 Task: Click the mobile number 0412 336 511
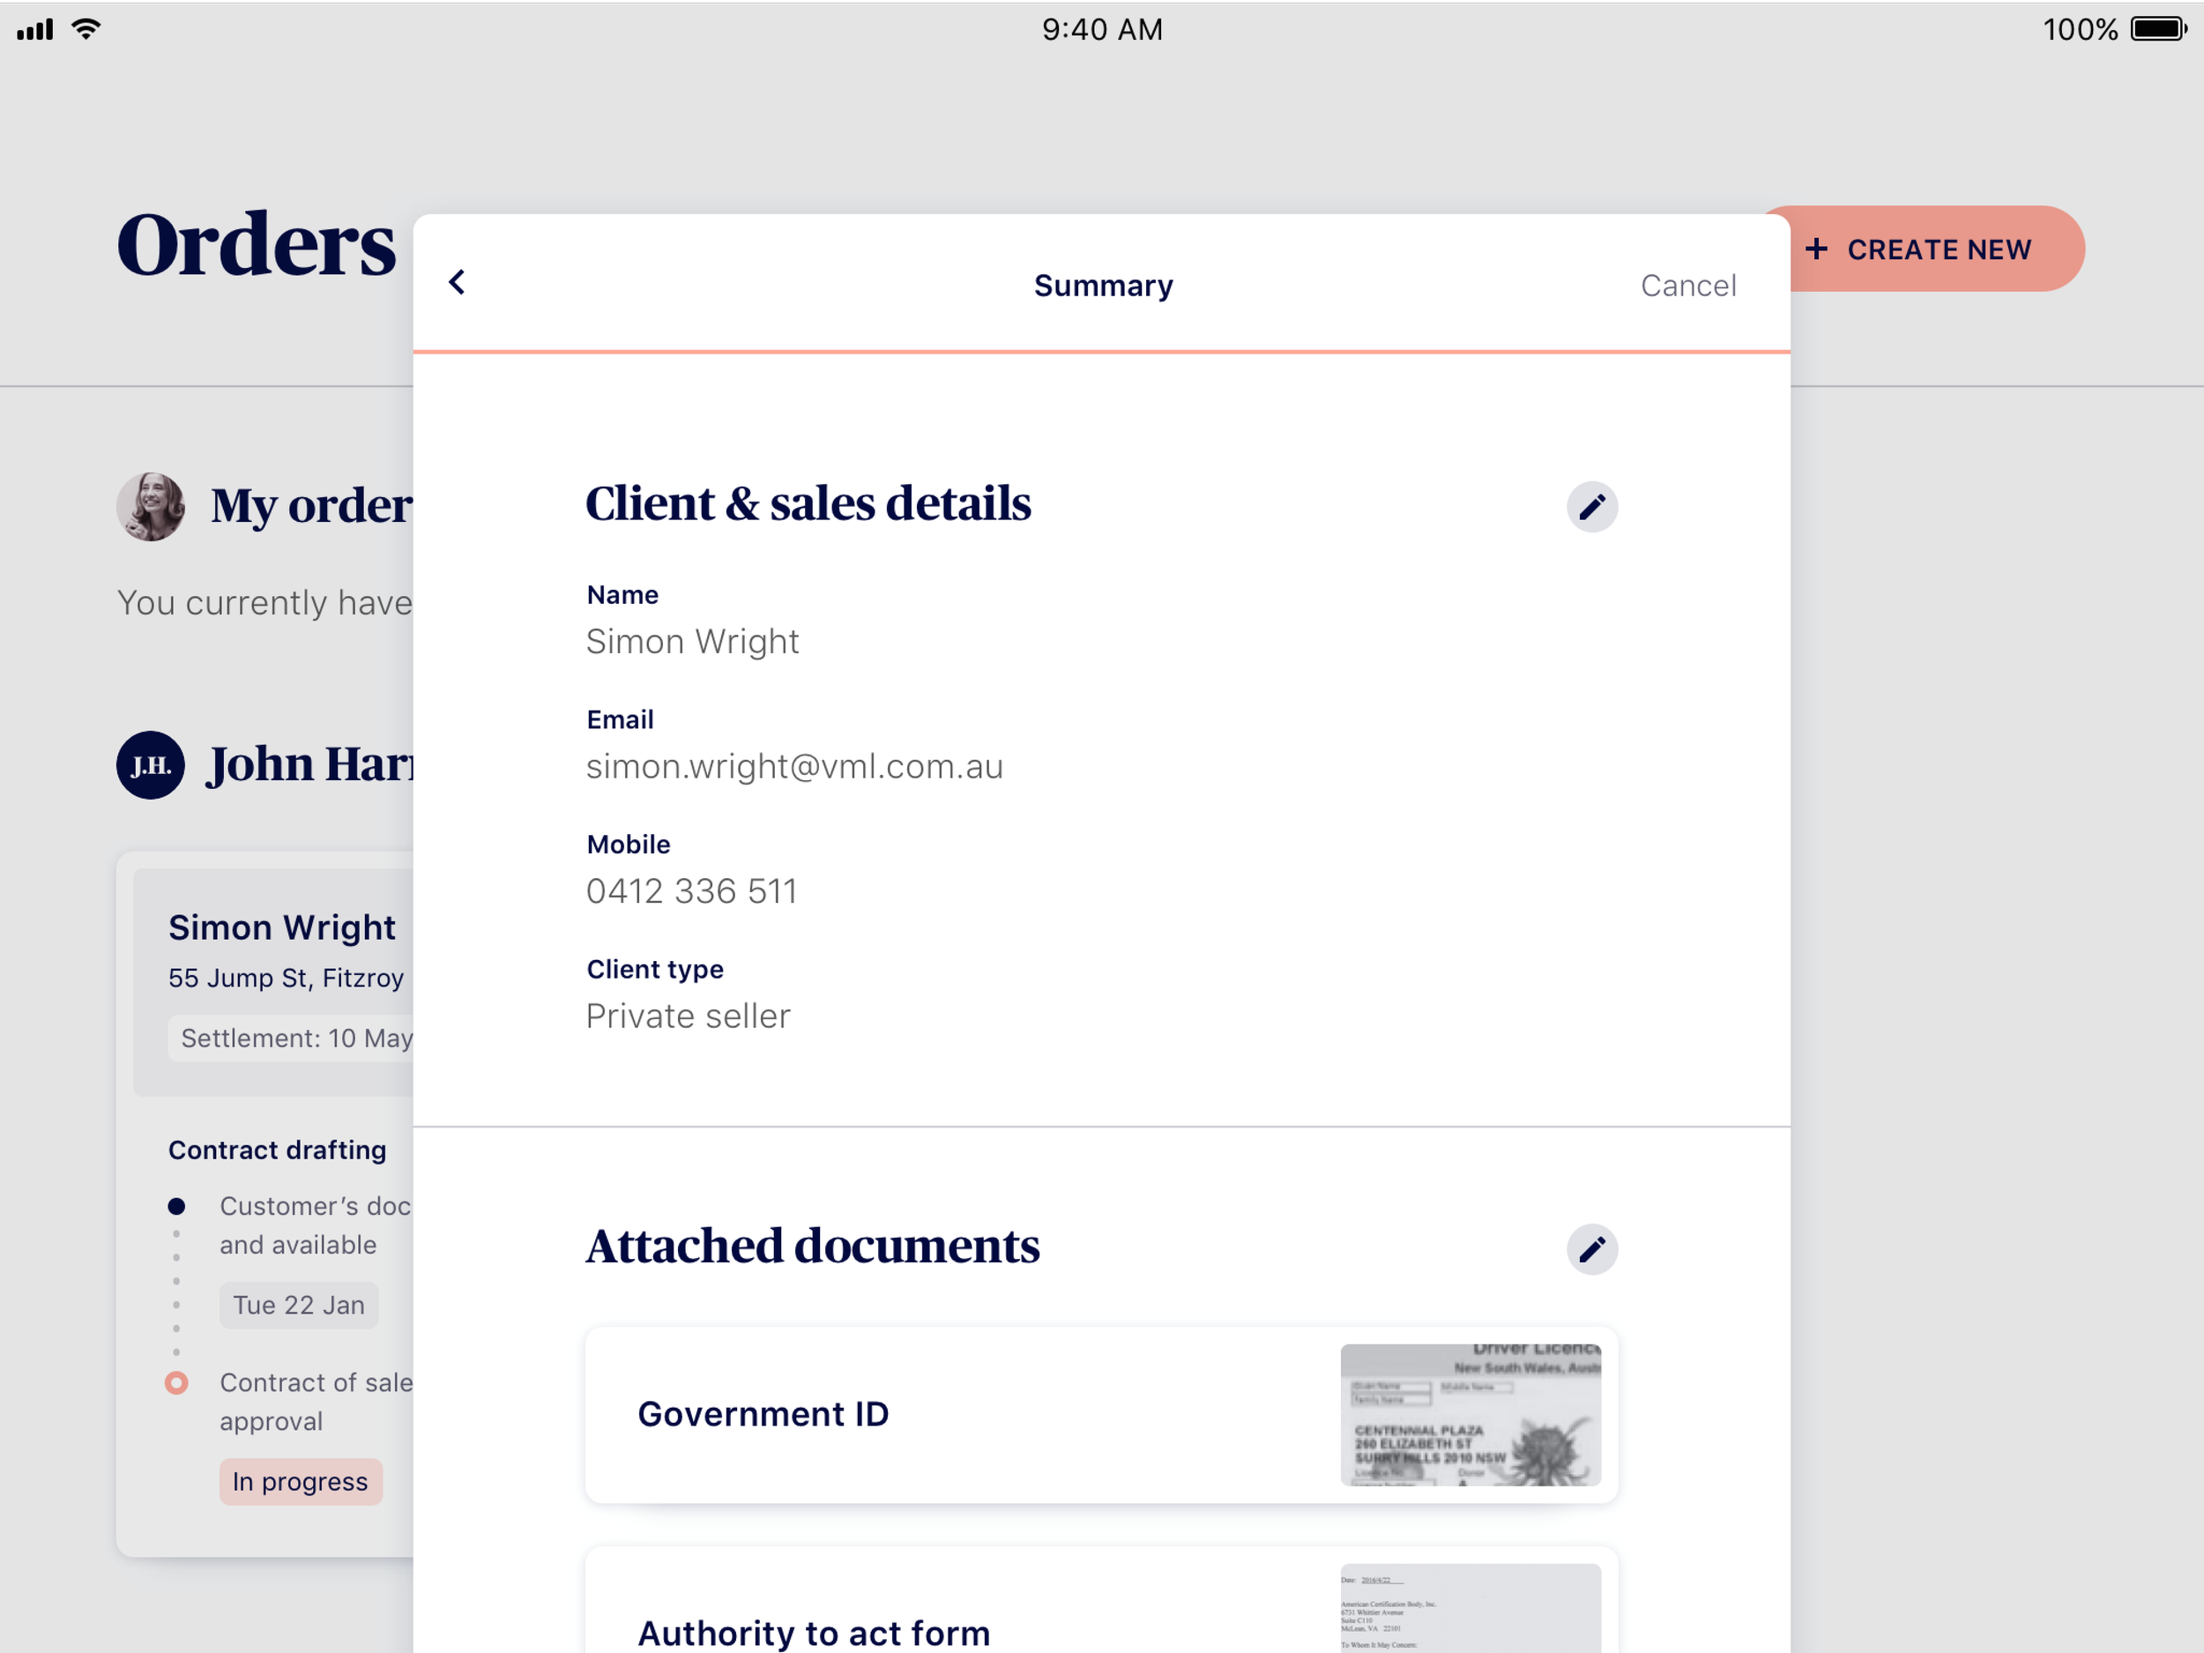point(691,892)
